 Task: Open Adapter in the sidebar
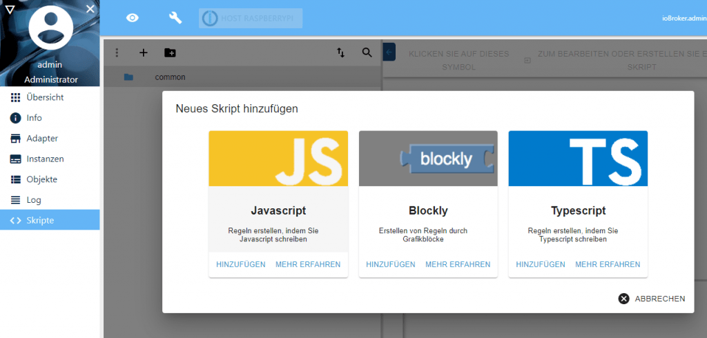point(50,139)
